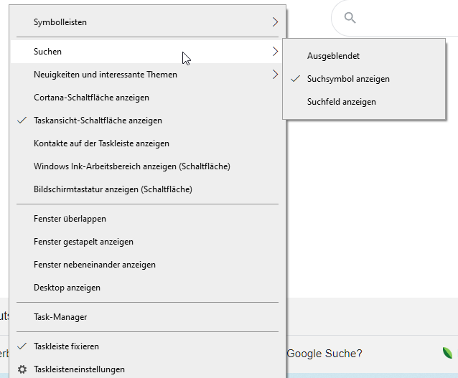Click inside the browser search field

point(395,18)
